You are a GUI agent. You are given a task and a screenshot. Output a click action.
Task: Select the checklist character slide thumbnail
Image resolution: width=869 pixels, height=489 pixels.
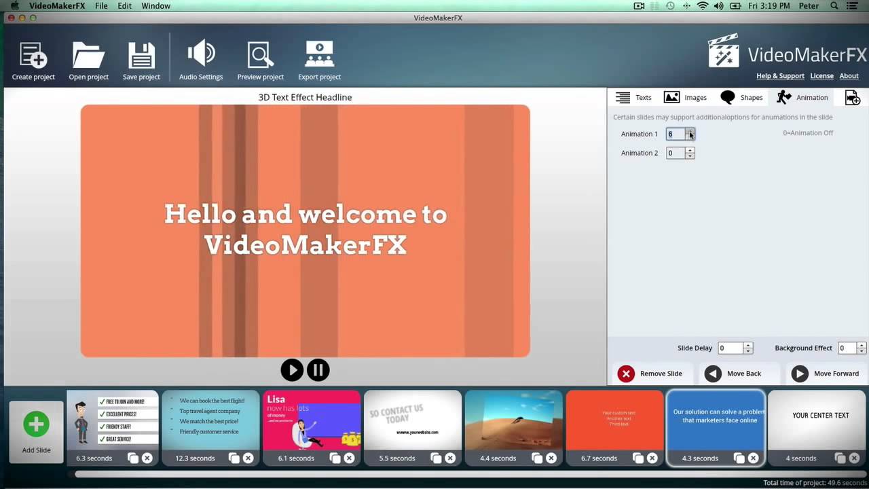click(x=113, y=420)
